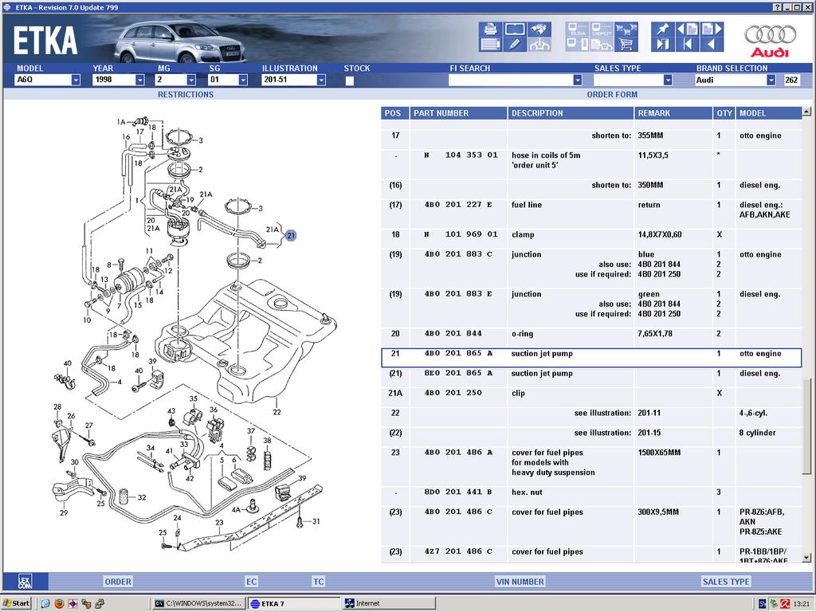Expand the YEAR dropdown showing 1998

pos(139,80)
